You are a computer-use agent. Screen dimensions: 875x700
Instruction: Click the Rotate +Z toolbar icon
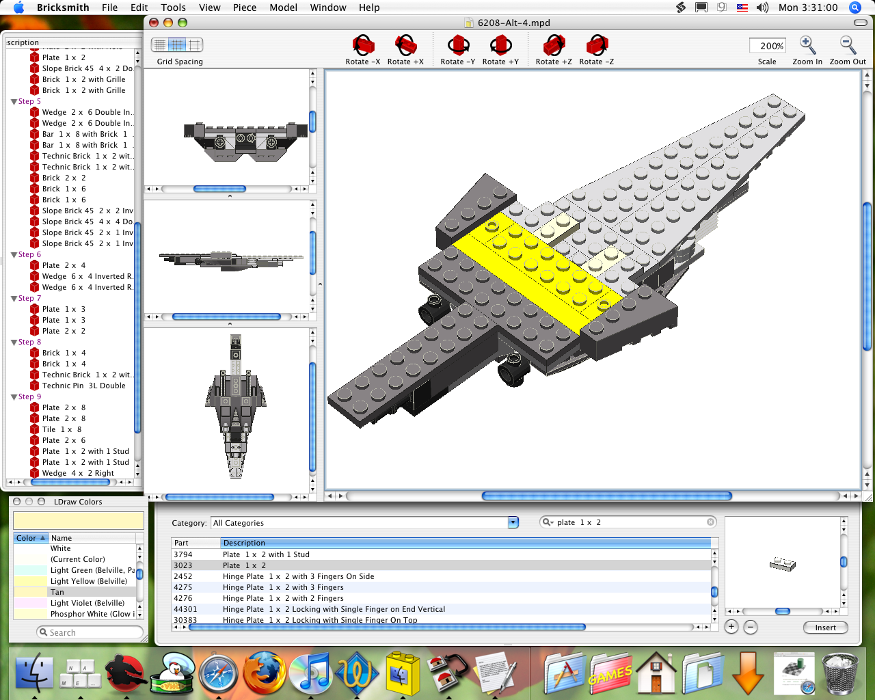(554, 45)
